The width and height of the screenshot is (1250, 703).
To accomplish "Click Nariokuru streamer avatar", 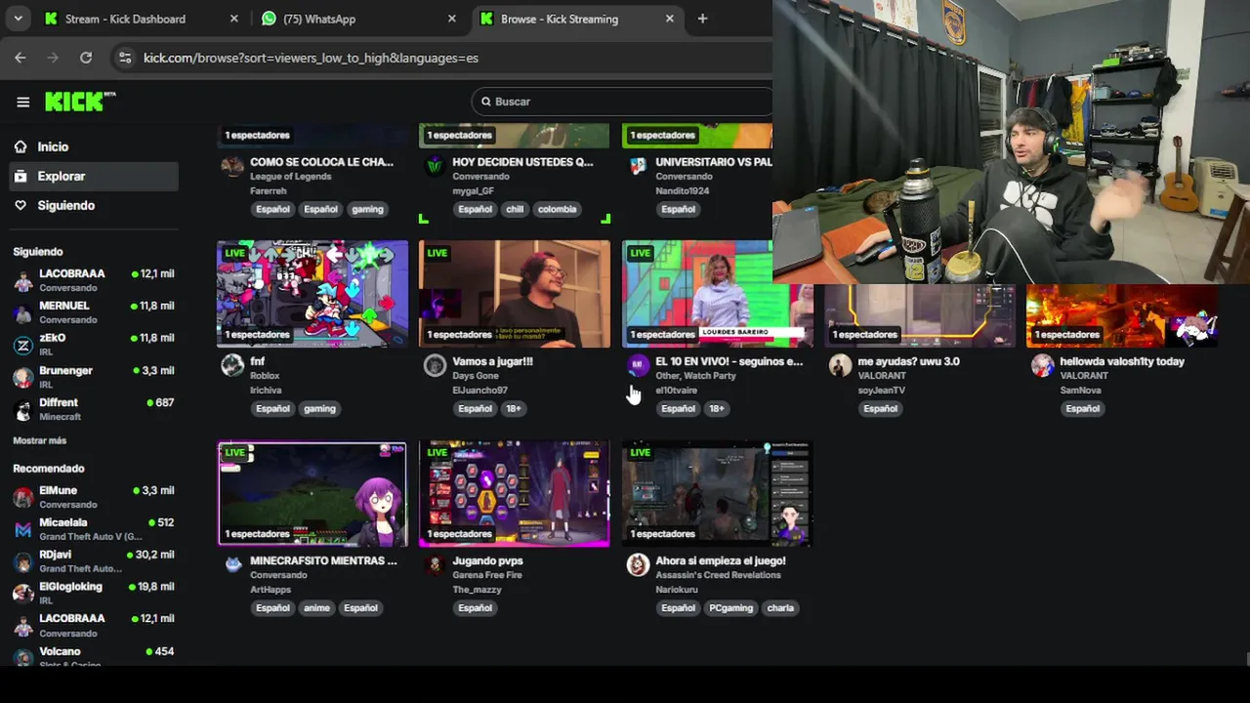I will pos(638,564).
